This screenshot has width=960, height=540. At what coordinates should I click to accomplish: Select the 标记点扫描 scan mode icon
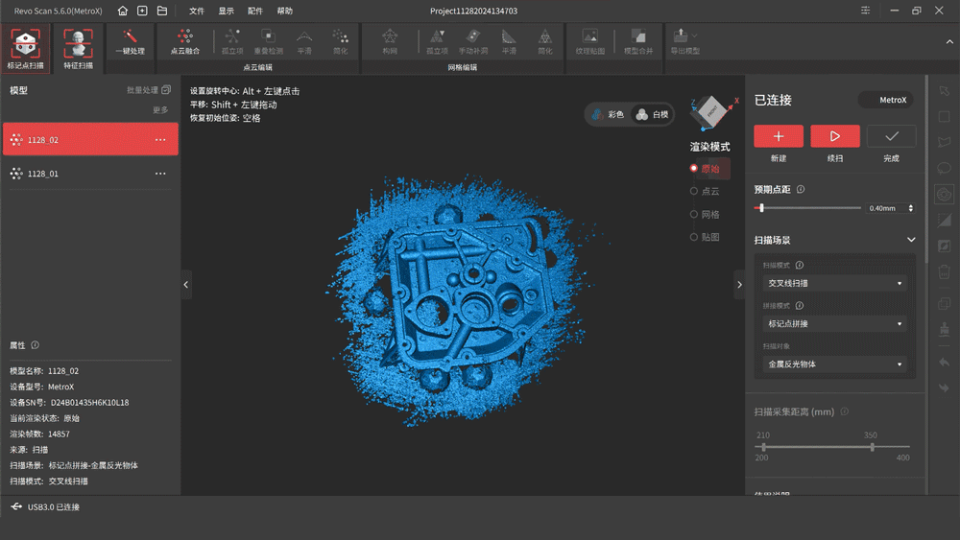25,47
